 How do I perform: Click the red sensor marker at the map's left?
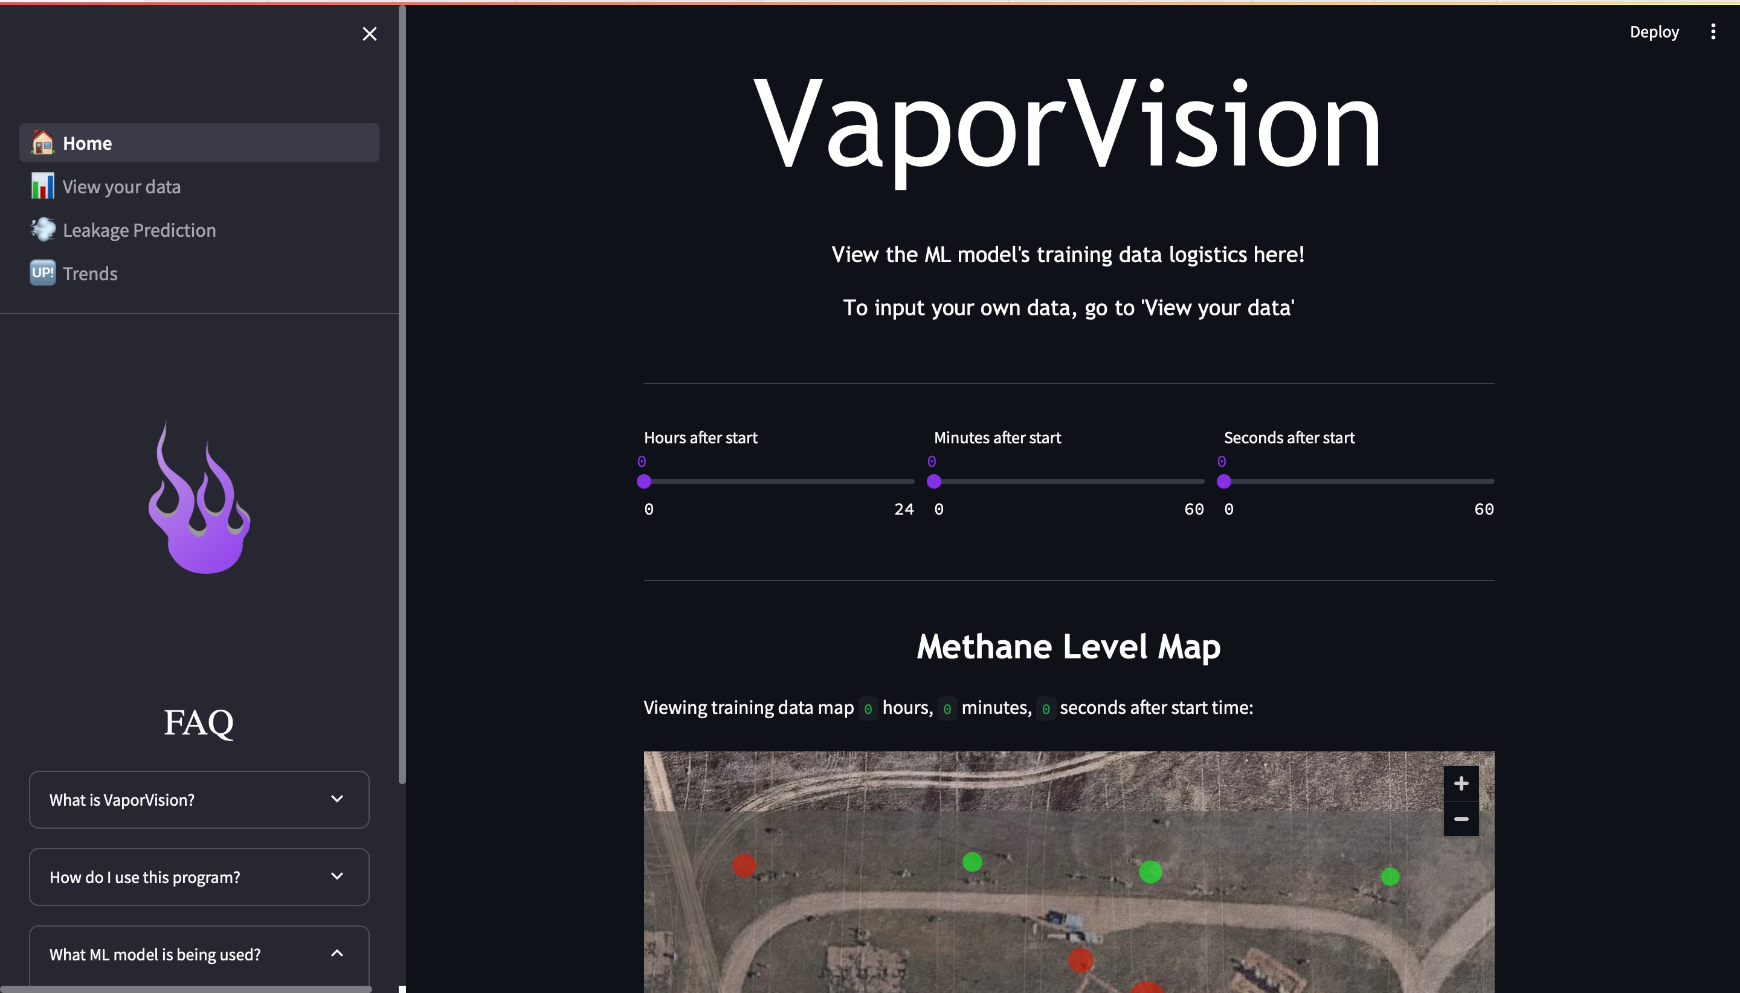point(744,866)
